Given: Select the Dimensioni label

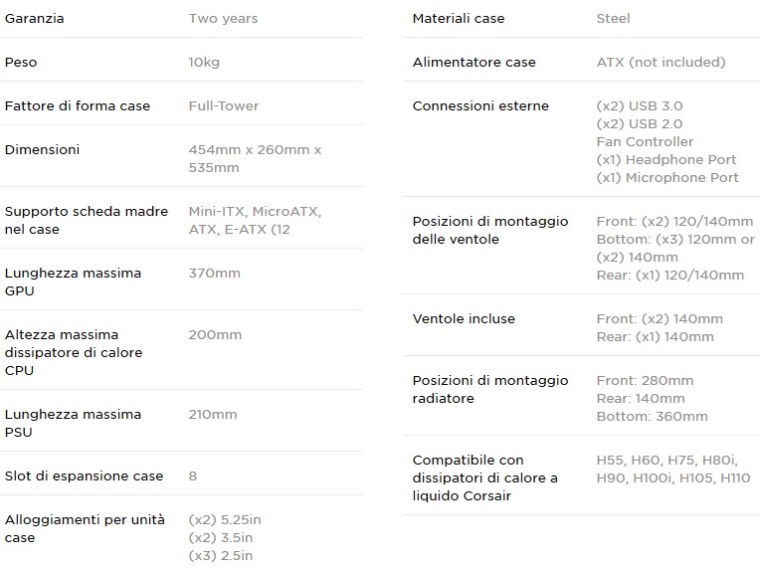Looking at the screenshot, I should 42,149.
